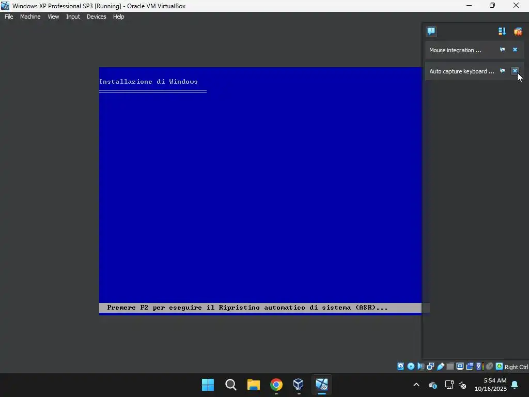The width and height of the screenshot is (529, 397).
Task: Click the audio status bar icon
Action: coord(421,367)
